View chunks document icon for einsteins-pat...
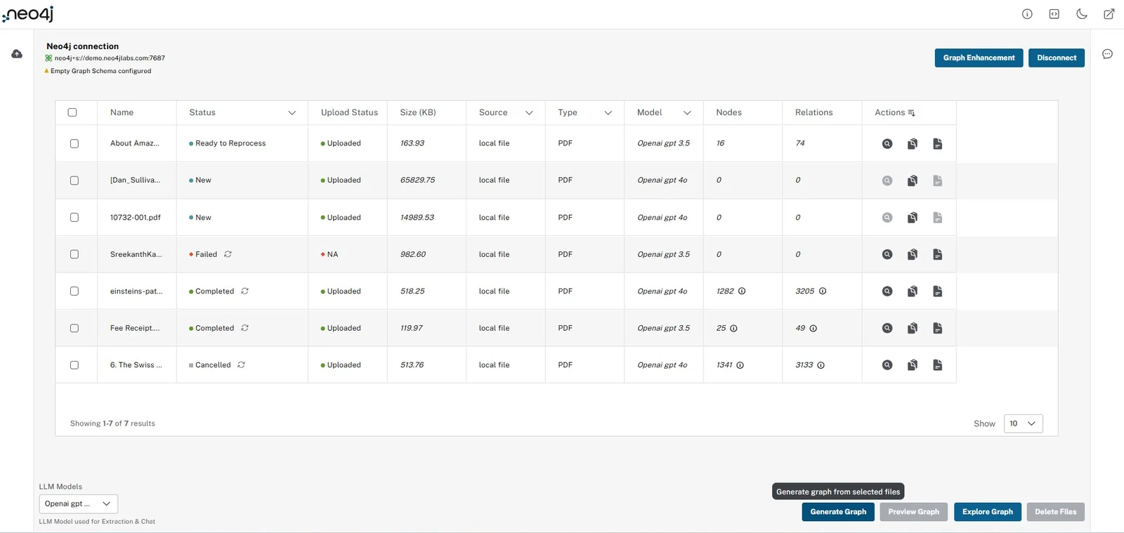 [937, 291]
